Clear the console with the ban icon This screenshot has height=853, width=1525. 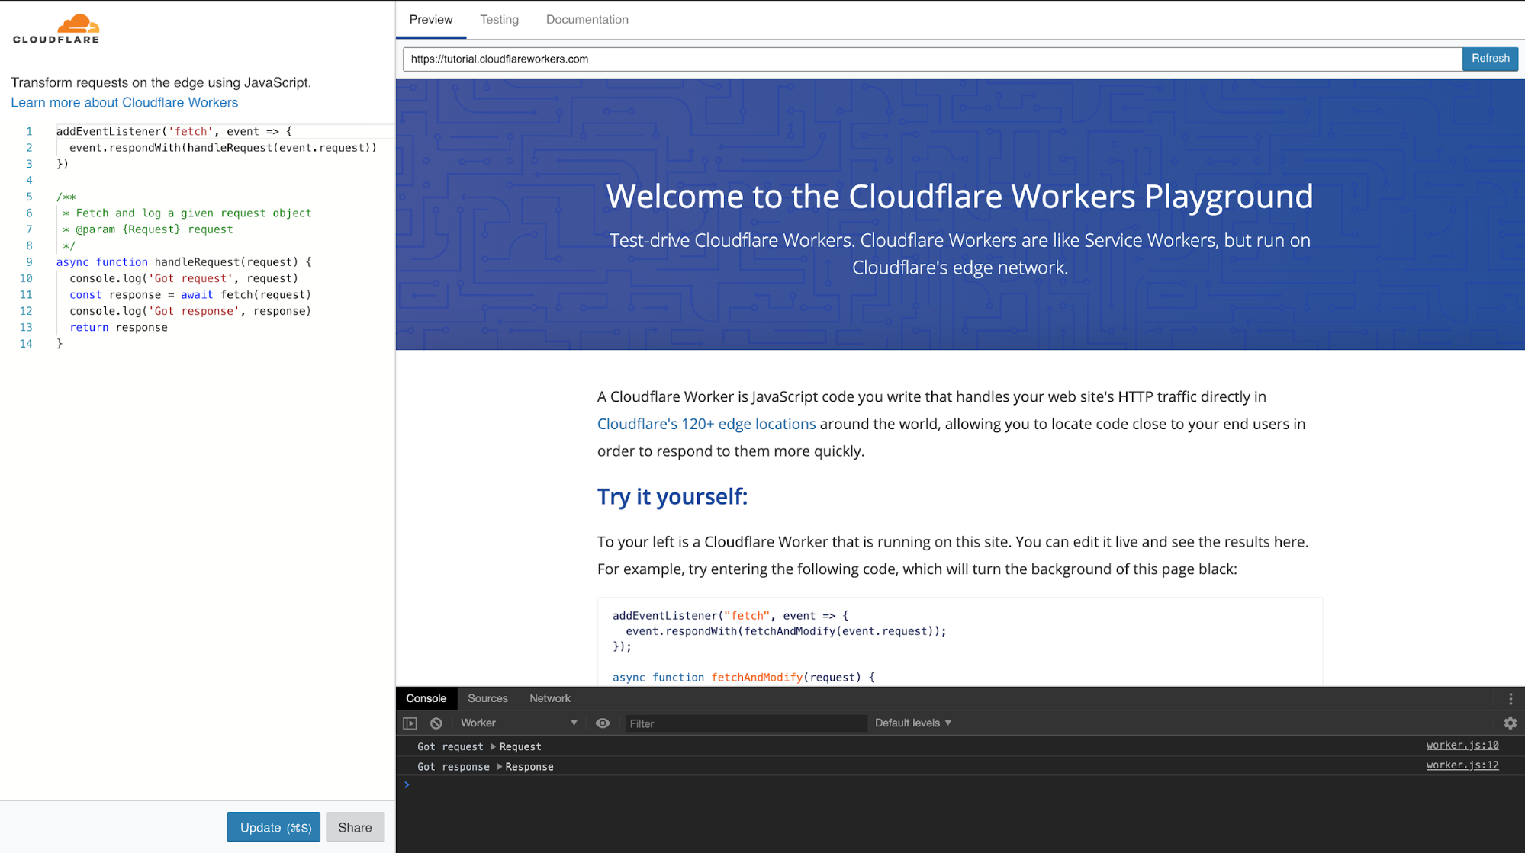[436, 723]
